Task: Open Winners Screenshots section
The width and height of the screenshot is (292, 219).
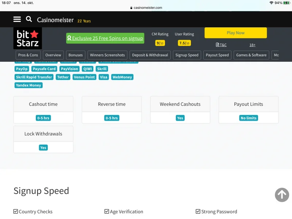Action: (107, 55)
